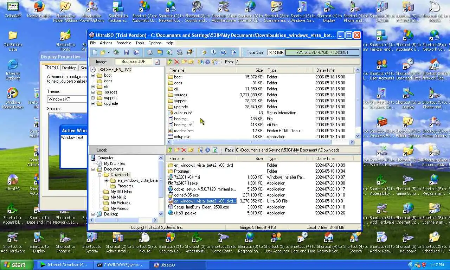Click the Total Size value box
Viewport: 450px width, 270px height.
(276, 52)
